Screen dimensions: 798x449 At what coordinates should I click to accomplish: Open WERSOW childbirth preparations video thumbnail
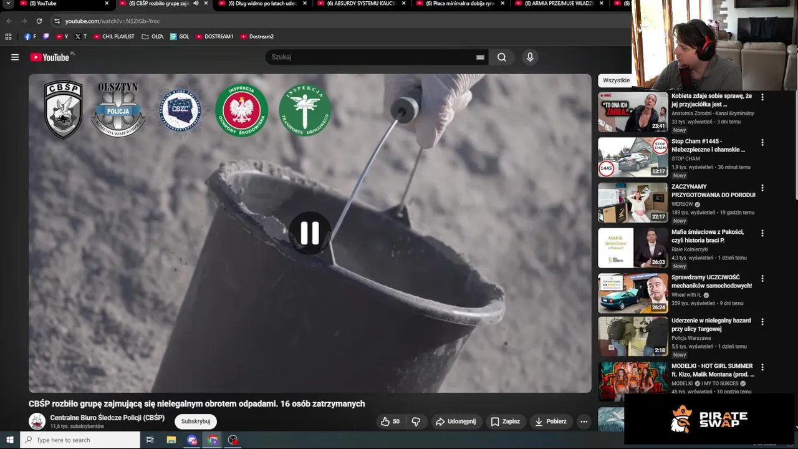click(x=633, y=203)
